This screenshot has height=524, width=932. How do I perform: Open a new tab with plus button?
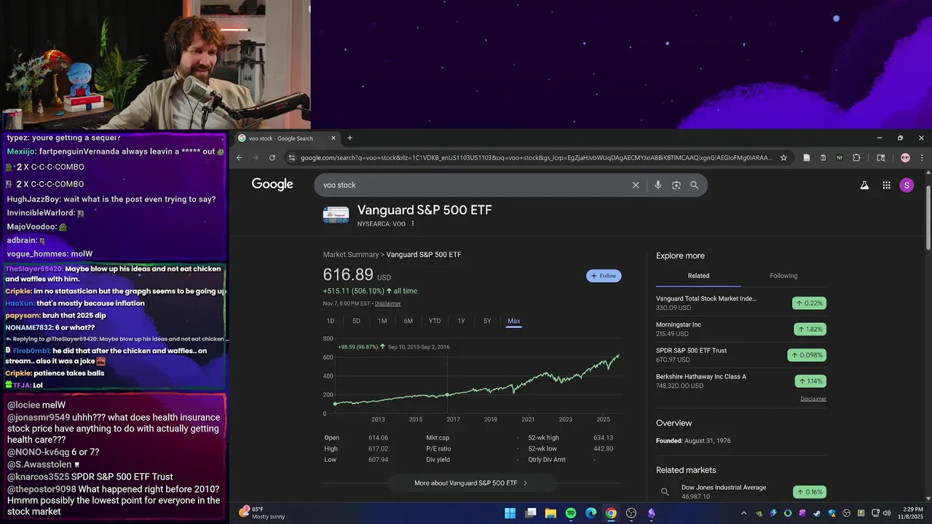(x=349, y=138)
